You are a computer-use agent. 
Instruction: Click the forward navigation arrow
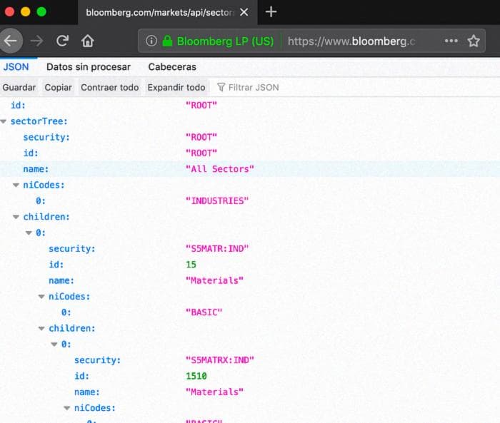(x=36, y=41)
